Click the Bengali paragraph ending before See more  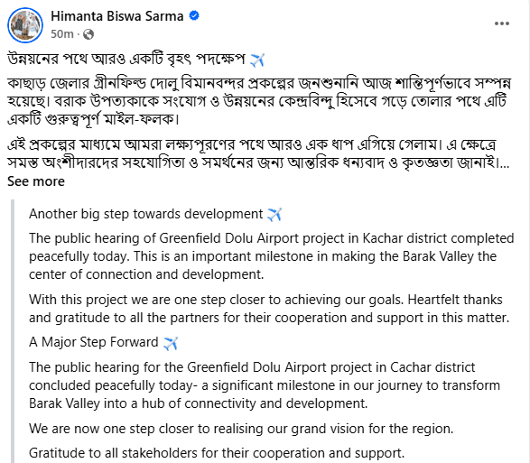pos(258,153)
